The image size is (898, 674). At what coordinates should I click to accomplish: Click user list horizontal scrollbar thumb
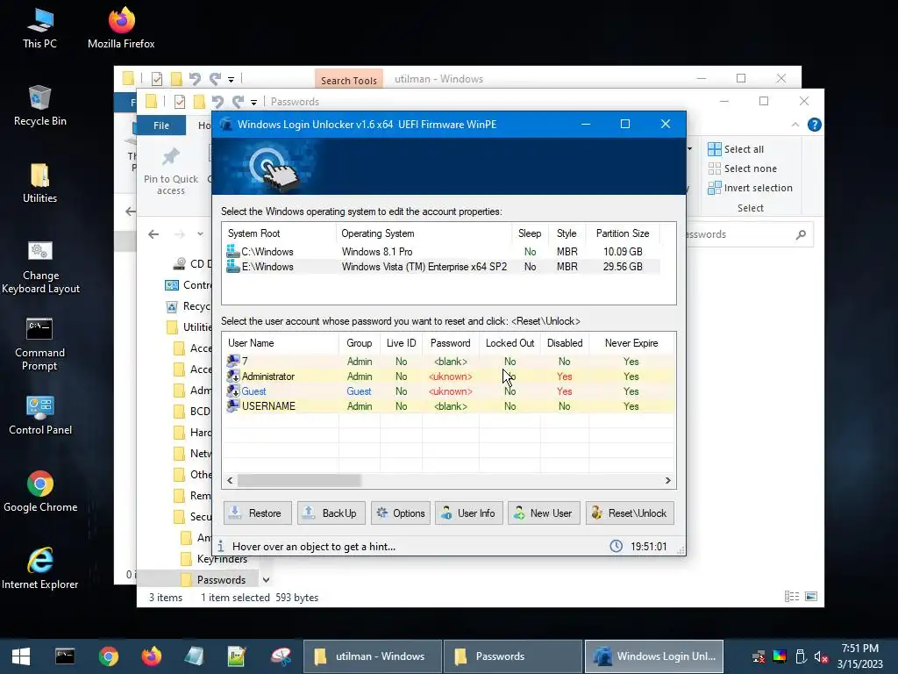[299, 480]
